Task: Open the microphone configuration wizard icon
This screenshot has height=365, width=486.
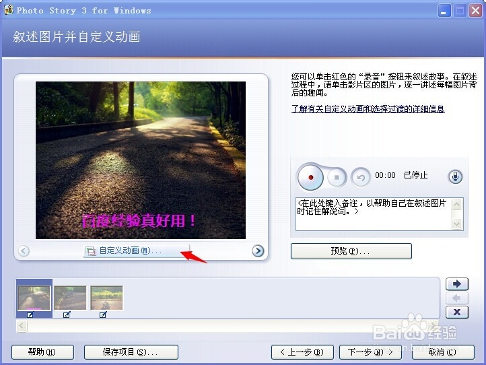Action: tap(455, 176)
